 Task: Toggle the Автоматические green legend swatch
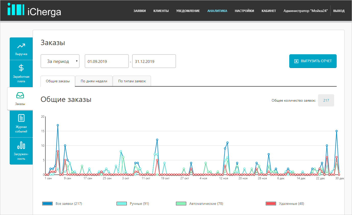[x=181, y=204]
